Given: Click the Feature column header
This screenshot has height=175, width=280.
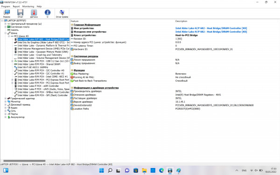Looking at the screenshot, I should pos(75,21).
